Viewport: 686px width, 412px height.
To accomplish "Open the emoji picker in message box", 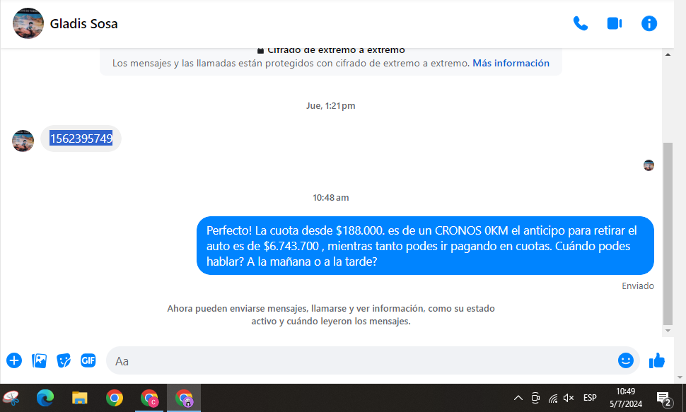I will click(x=625, y=360).
